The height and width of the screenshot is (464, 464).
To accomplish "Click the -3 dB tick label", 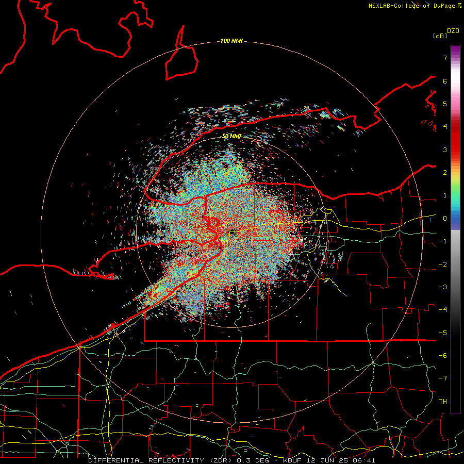I will tap(443, 287).
